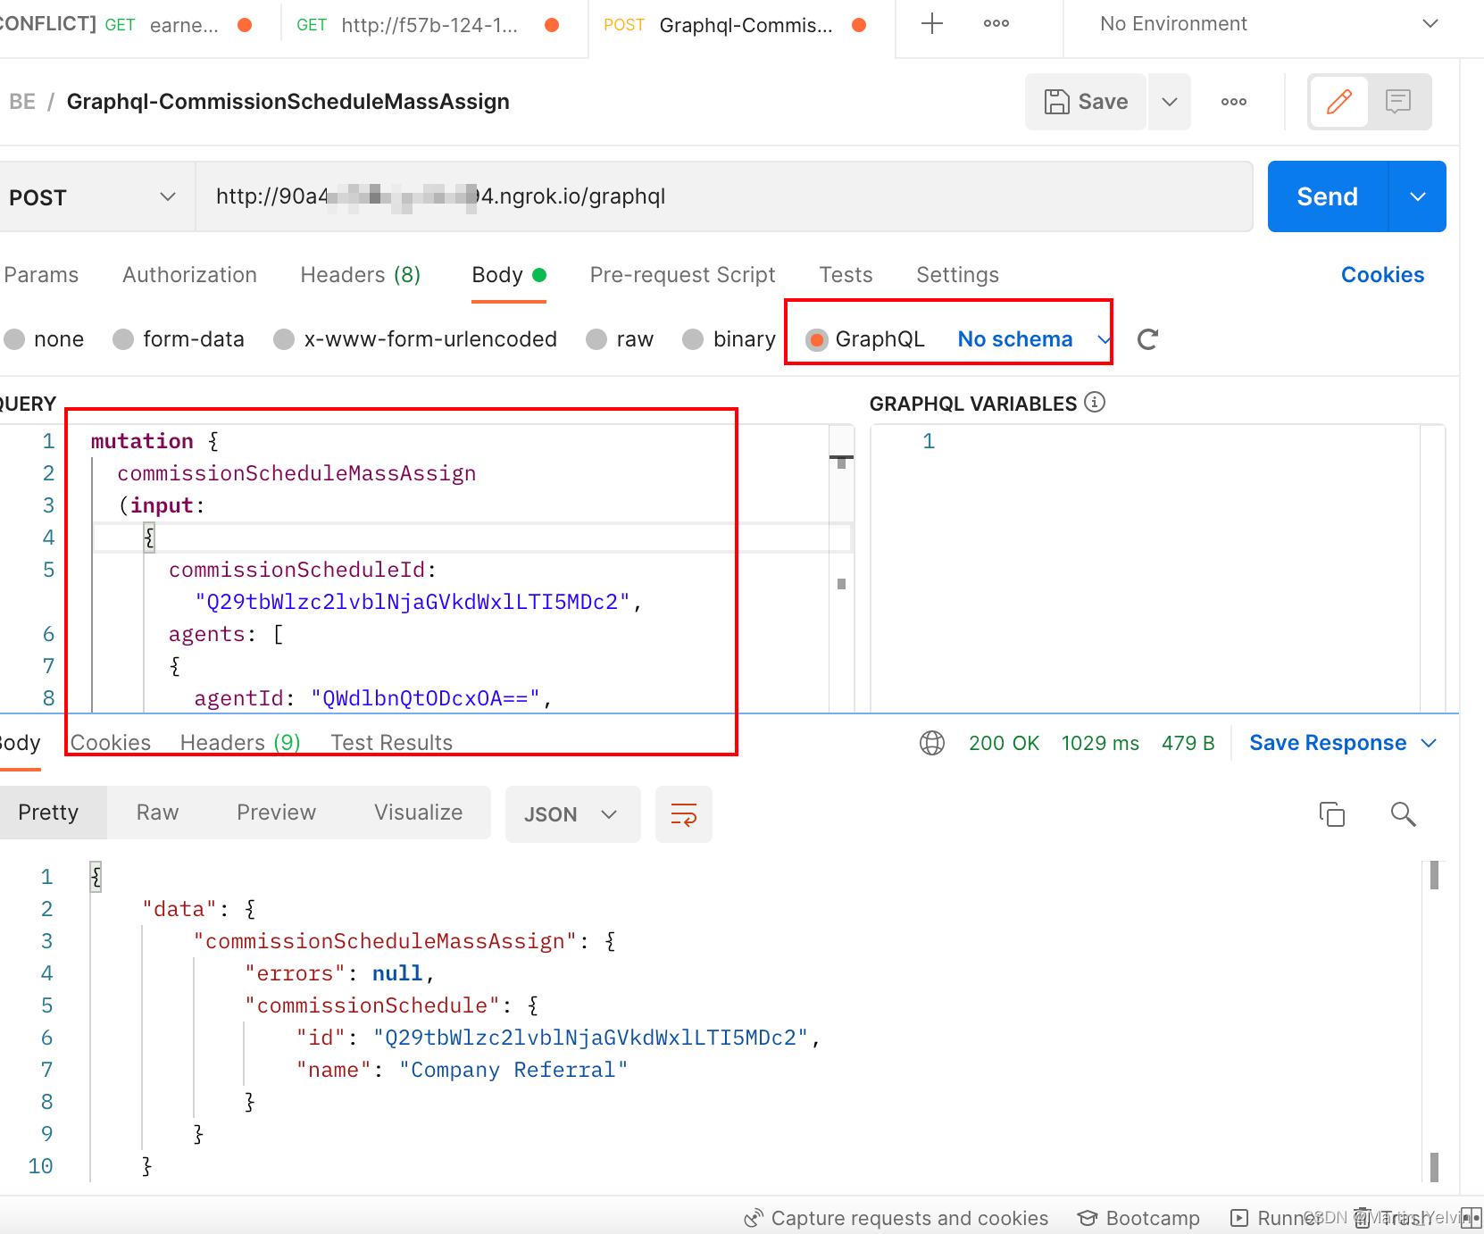Click the 479 B response size
Image resolution: width=1484 pixels, height=1234 pixels.
[1188, 743]
